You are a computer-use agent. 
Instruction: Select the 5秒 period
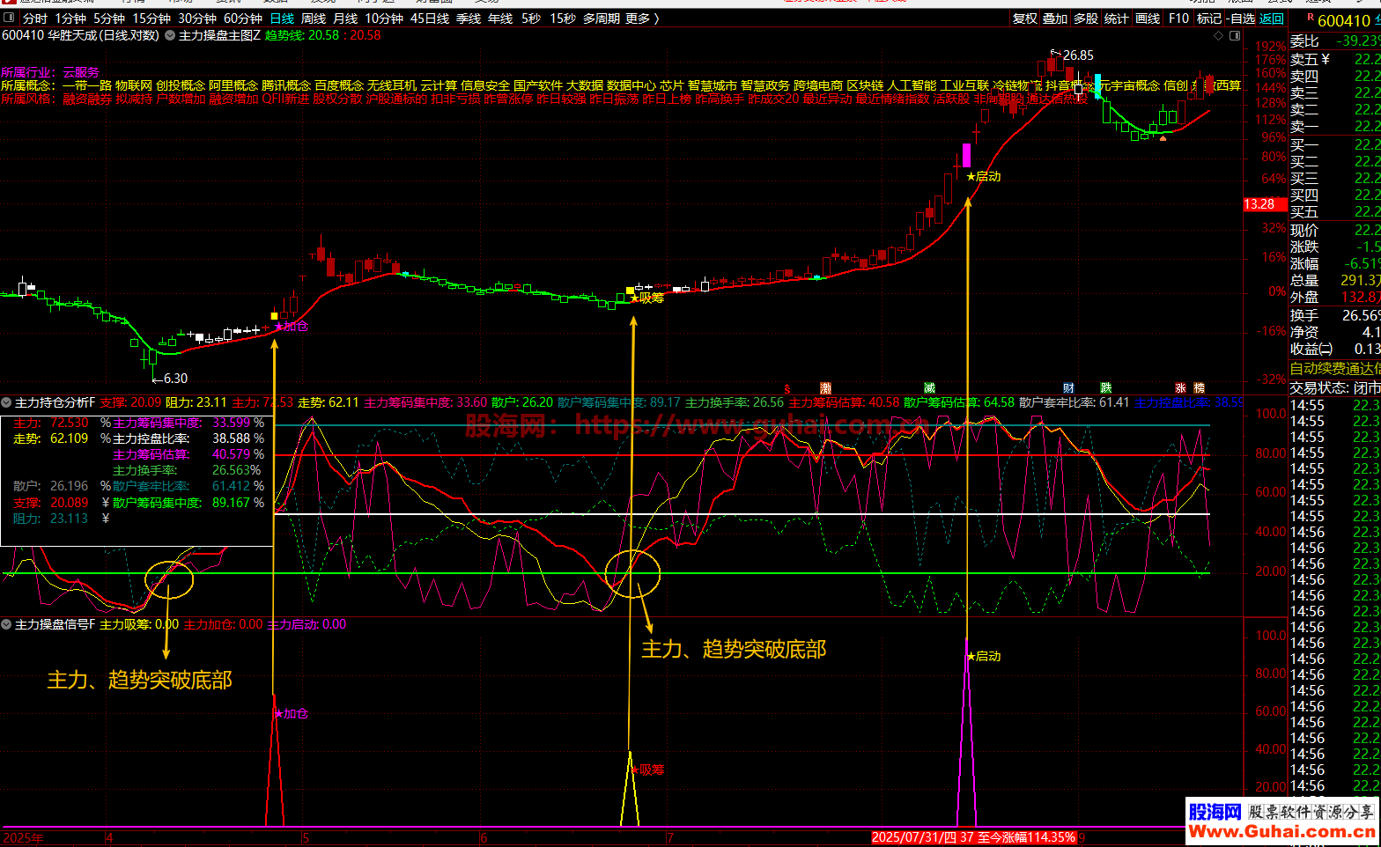click(531, 18)
